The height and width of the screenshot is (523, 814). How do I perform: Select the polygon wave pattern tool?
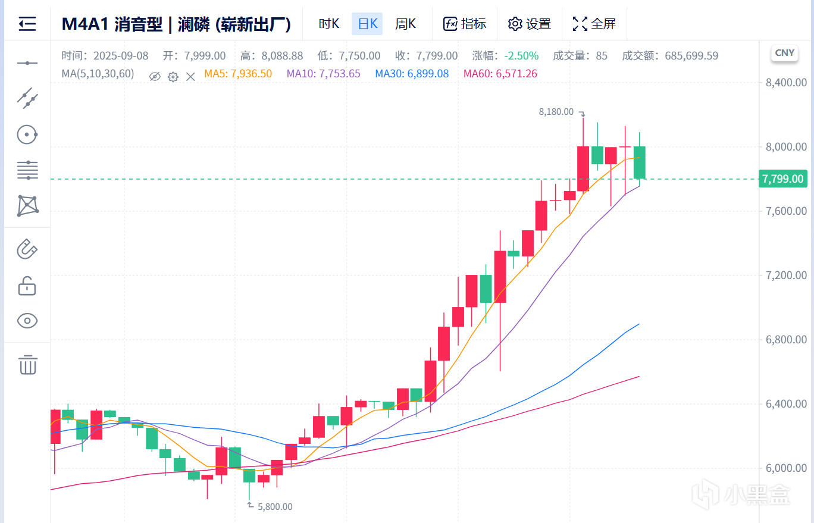click(x=27, y=206)
